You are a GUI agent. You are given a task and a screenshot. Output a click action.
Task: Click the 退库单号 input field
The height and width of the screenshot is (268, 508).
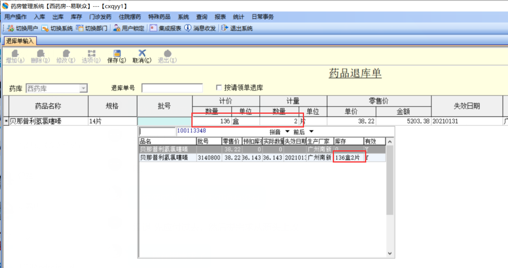pos(172,88)
